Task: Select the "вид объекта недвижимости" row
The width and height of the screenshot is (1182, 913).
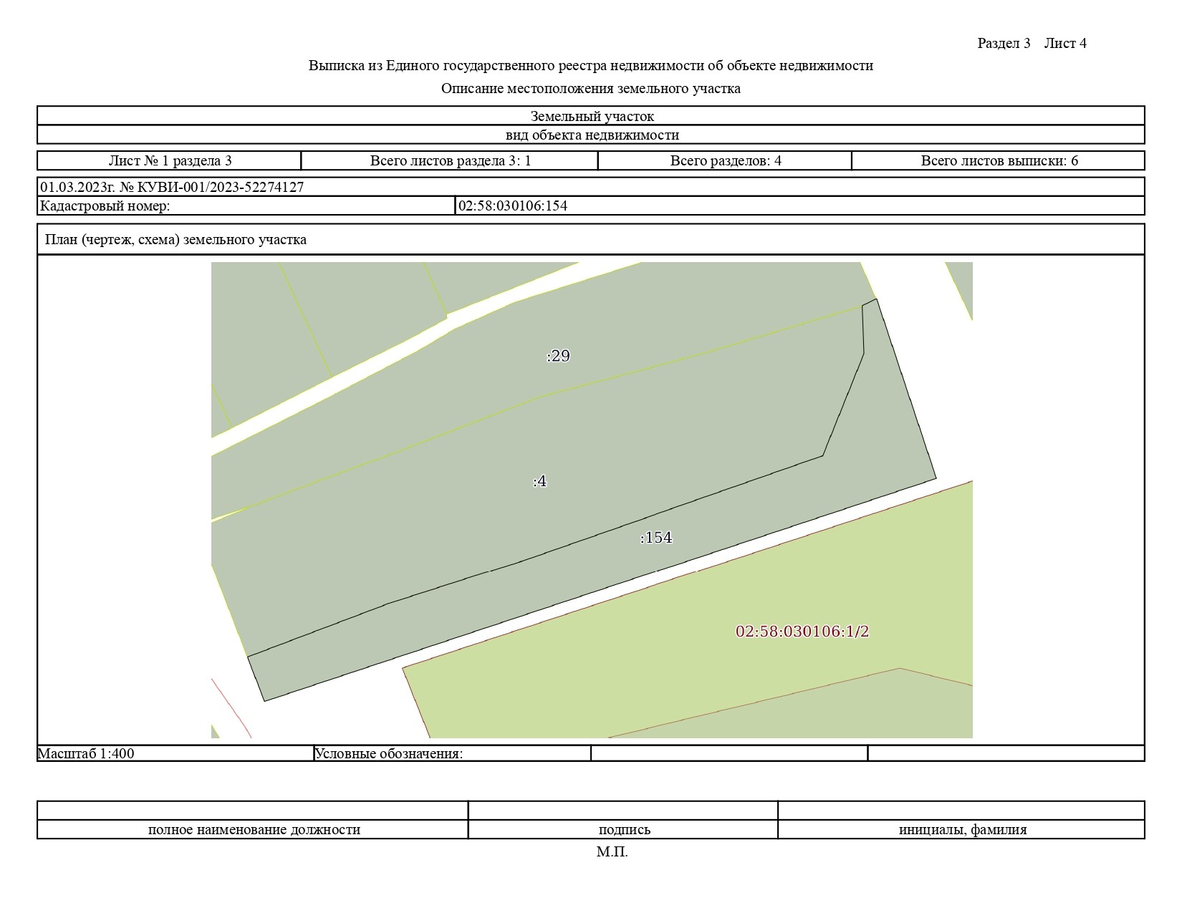Action: (x=592, y=135)
